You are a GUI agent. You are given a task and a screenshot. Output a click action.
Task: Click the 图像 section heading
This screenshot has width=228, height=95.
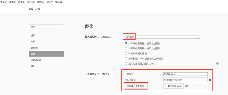point(89,26)
